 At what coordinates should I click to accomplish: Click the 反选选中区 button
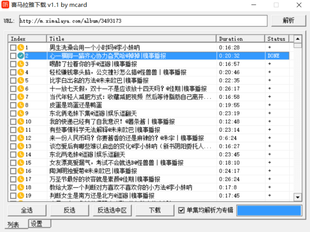click(x=112, y=210)
